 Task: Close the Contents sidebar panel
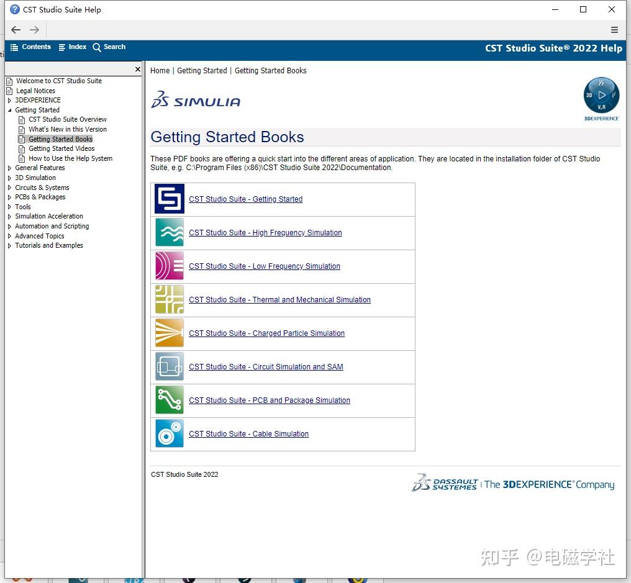click(137, 69)
